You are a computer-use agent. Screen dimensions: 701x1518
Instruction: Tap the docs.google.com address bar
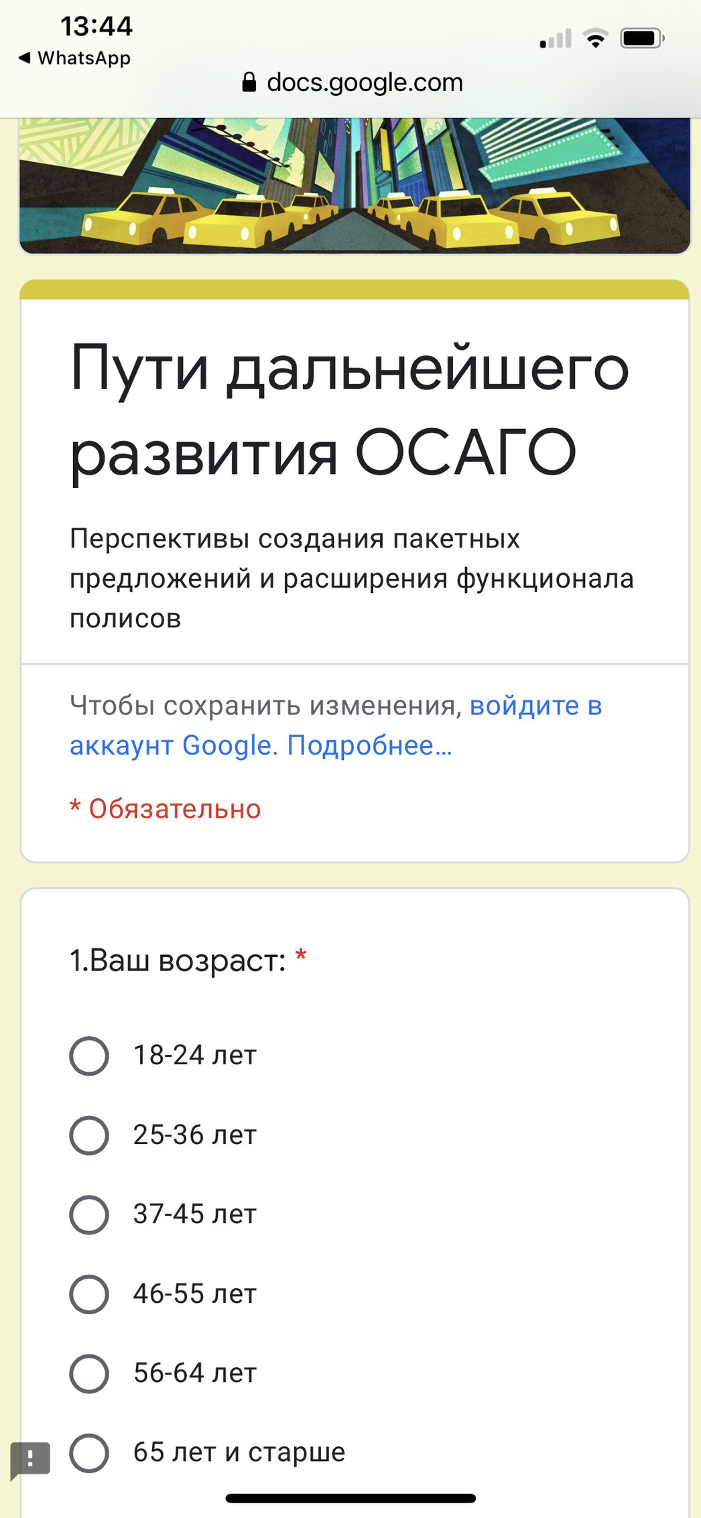click(x=364, y=82)
